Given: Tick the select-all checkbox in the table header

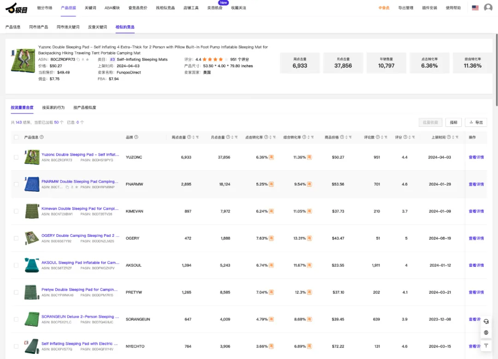Looking at the screenshot, I should (16, 137).
